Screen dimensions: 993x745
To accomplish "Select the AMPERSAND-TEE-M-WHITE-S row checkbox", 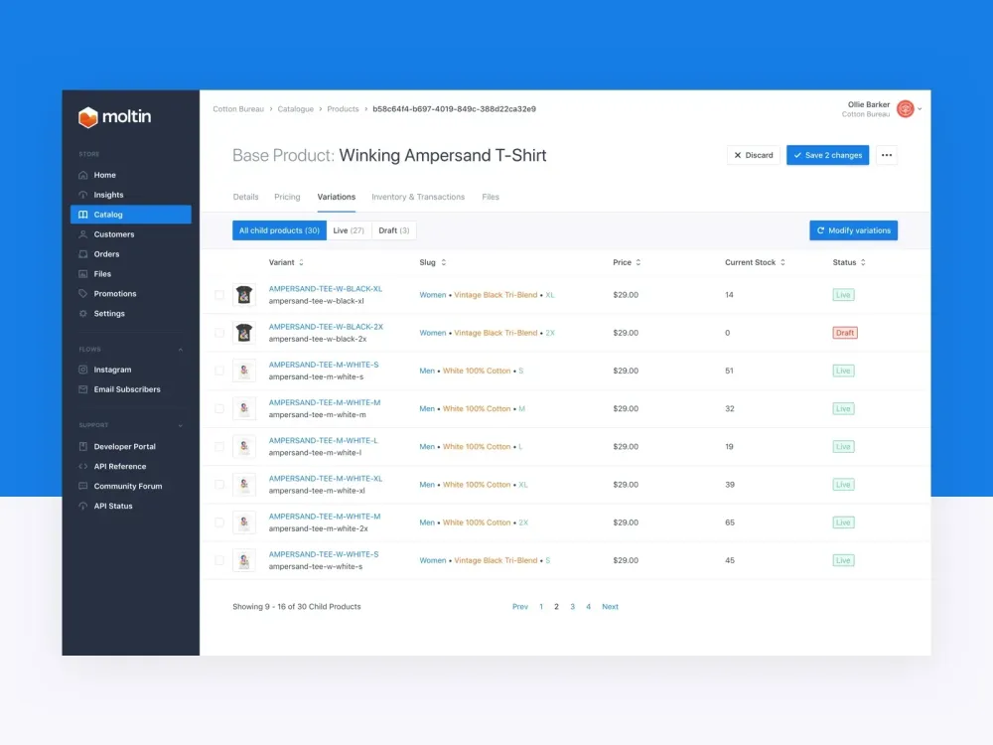I will (x=219, y=371).
